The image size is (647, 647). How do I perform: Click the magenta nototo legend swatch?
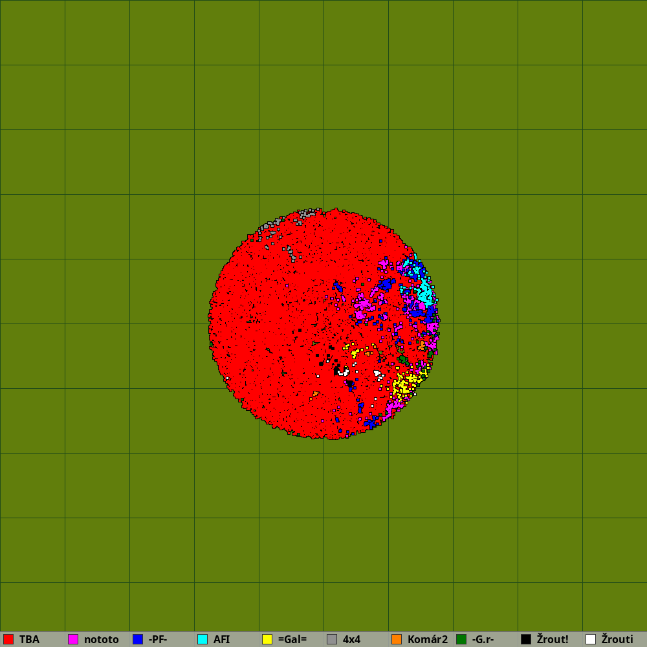click(73, 639)
